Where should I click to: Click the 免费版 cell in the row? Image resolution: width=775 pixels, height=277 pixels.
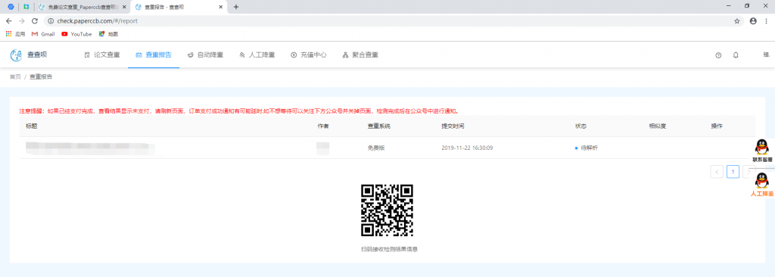coord(375,148)
